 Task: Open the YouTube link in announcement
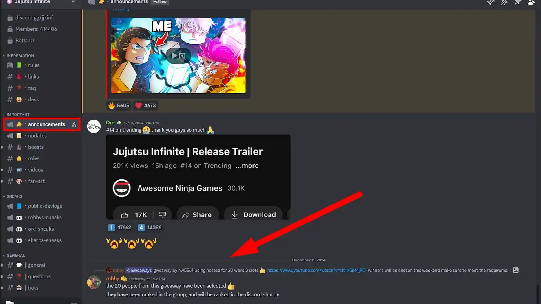pos(316,270)
